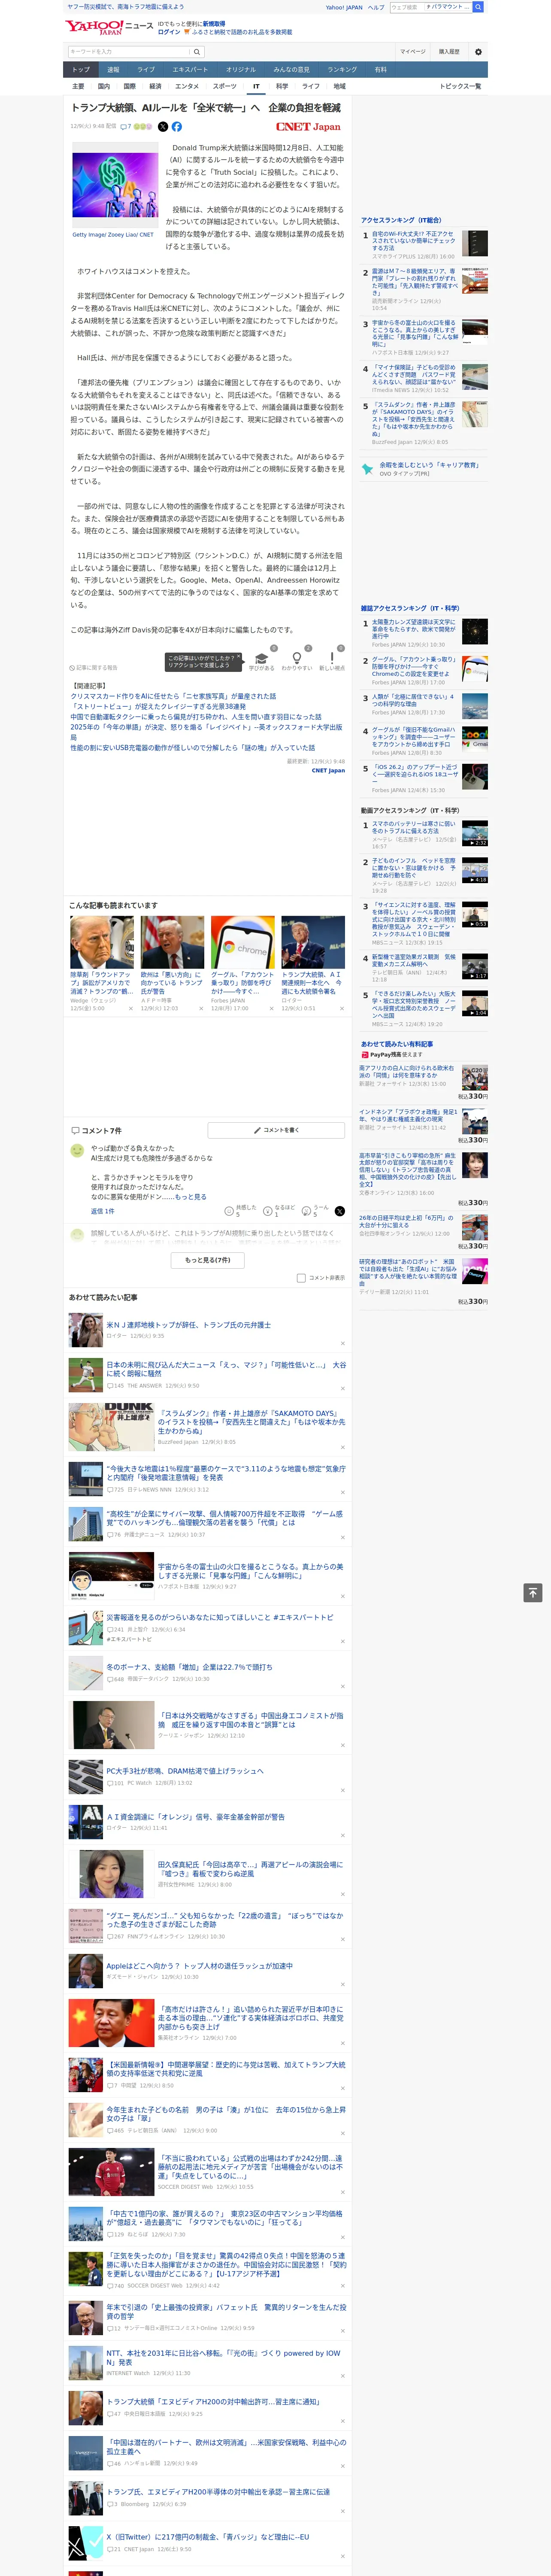Open the 冬のボーナス、支給額 article
The image size is (551, 2576).
[x=189, y=1667]
